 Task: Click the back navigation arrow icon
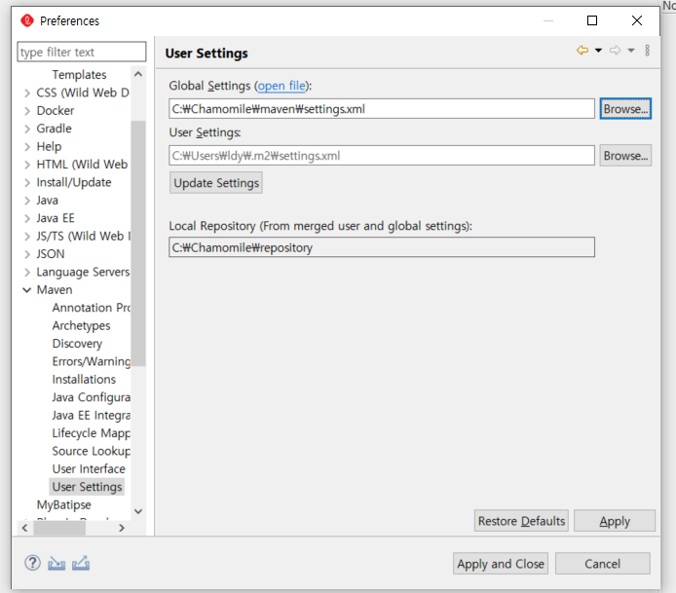pos(582,51)
